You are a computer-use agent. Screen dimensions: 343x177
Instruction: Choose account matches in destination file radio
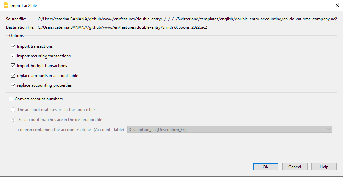(x=13, y=120)
